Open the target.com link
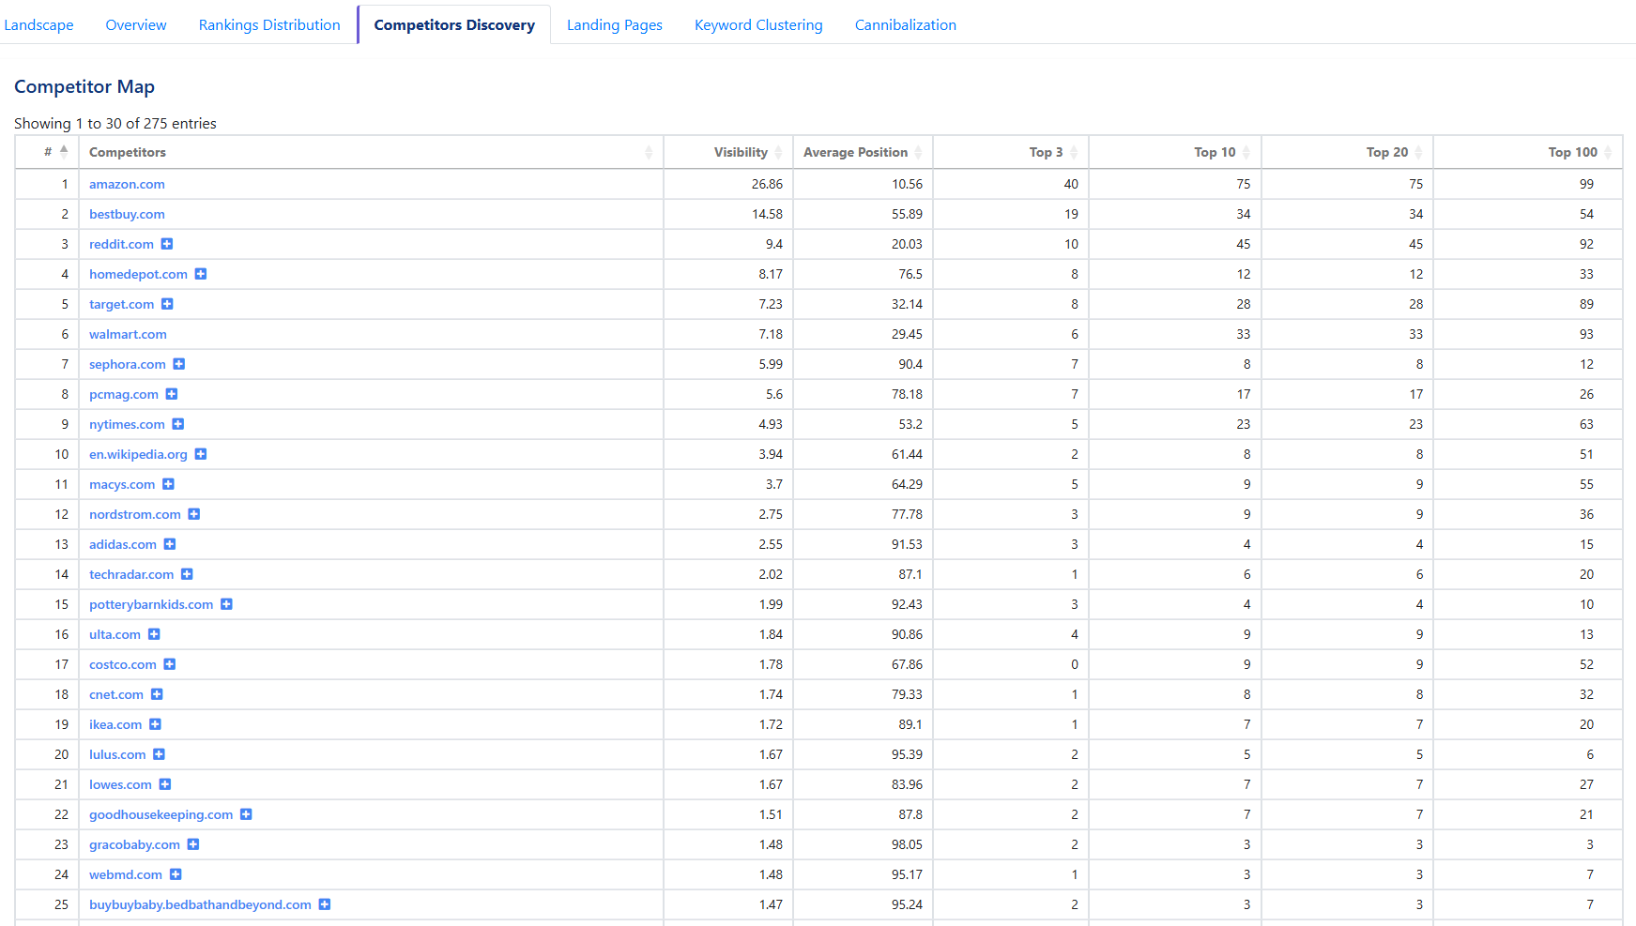Screen dimensions: 1636x926 point(121,304)
